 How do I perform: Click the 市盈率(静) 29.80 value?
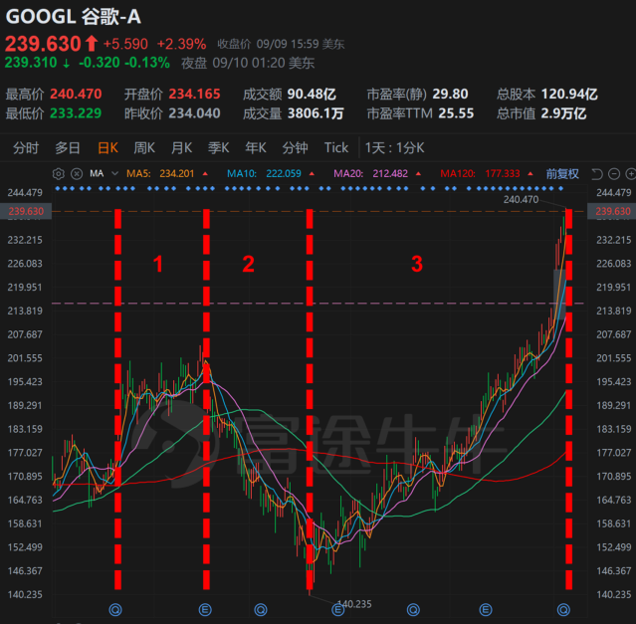450,95
